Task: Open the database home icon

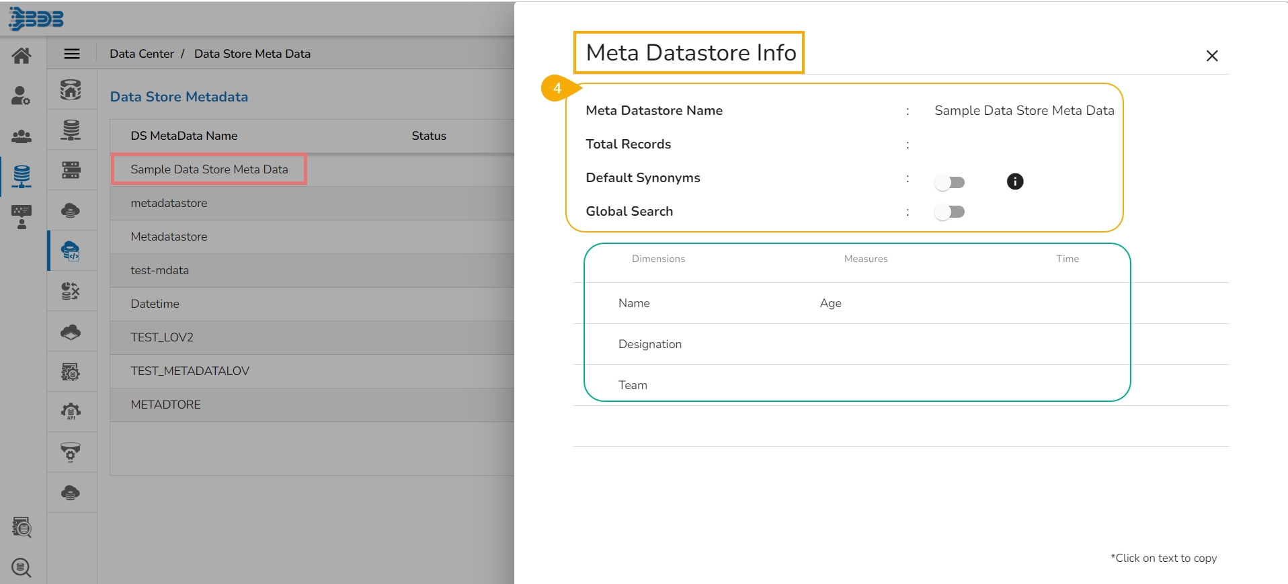Action: click(x=71, y=89)
